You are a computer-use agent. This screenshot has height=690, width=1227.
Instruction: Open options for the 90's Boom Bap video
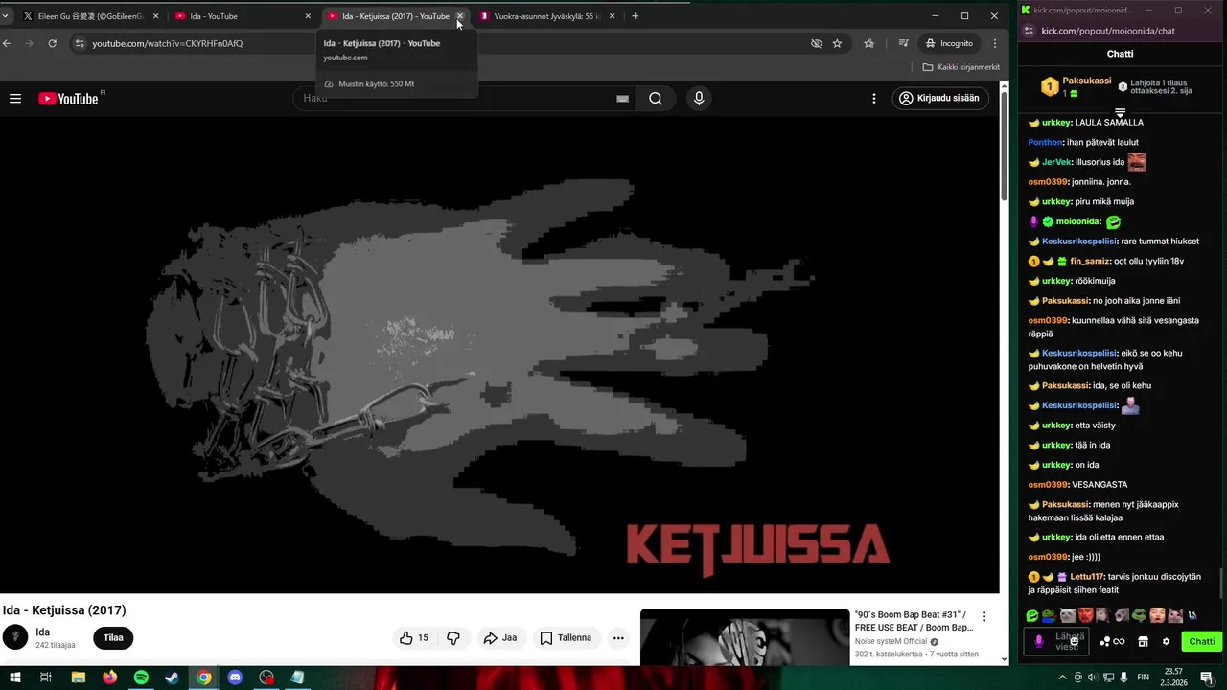984,617
